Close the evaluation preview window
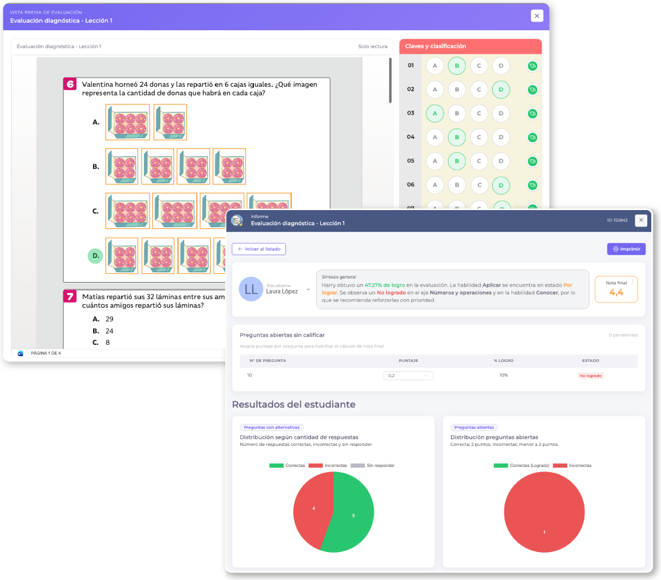Image resolution: width=661 pixels, height=580 pixels. pos(537,16)
